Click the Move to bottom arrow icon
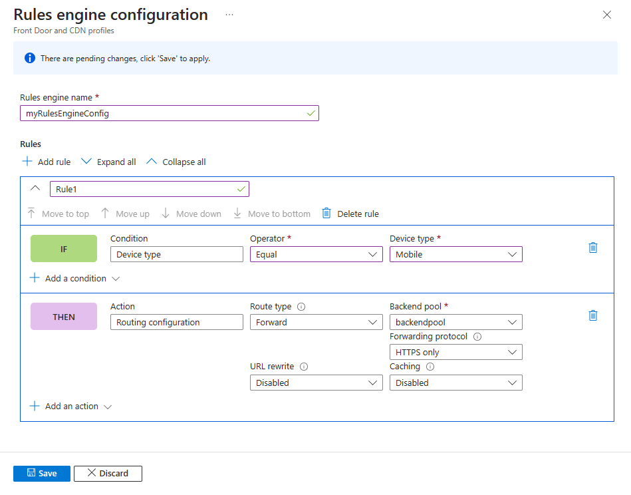This screenshot has height=495, width=631. [237, 213]
